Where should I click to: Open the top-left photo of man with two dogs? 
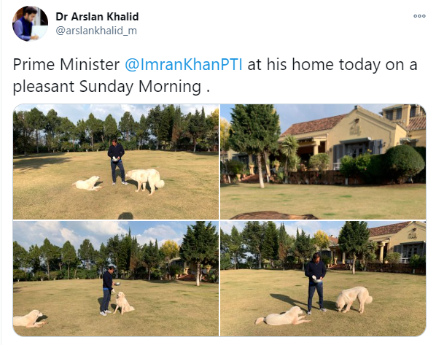[116, 162]
